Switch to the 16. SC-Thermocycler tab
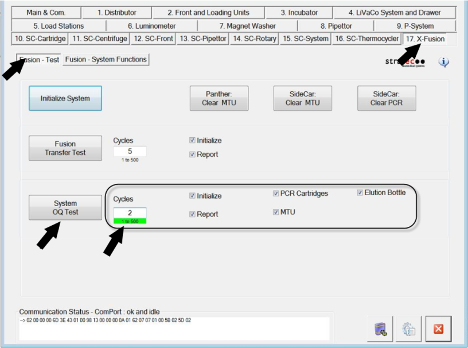 coord(366,38)
